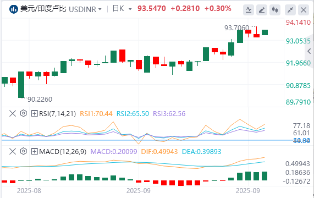Close the chart panel with X

pyautogui.click(x=304, y=10)
